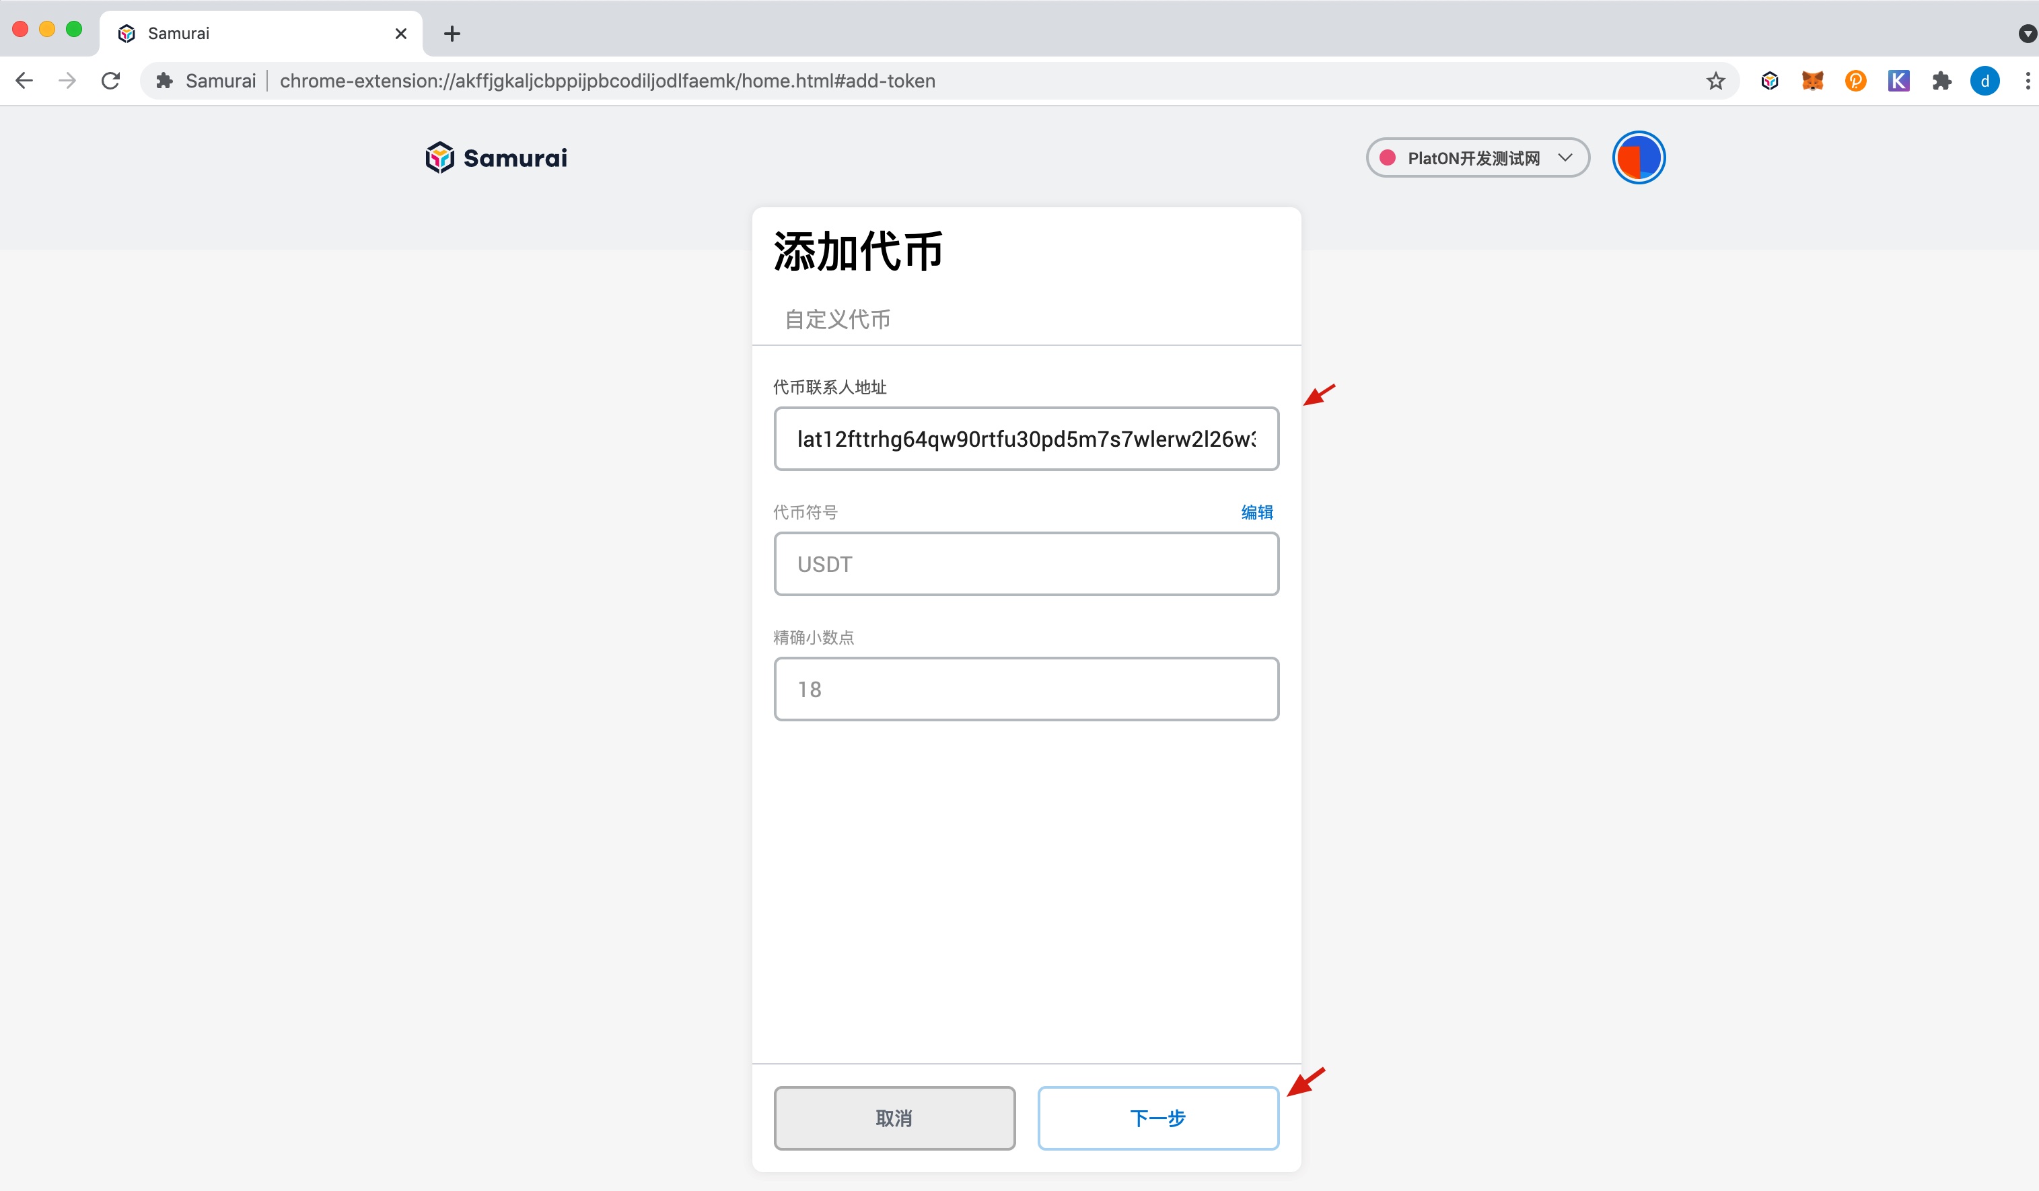Open the Samurai extension icon in the toolbar

pos(1770,80)
